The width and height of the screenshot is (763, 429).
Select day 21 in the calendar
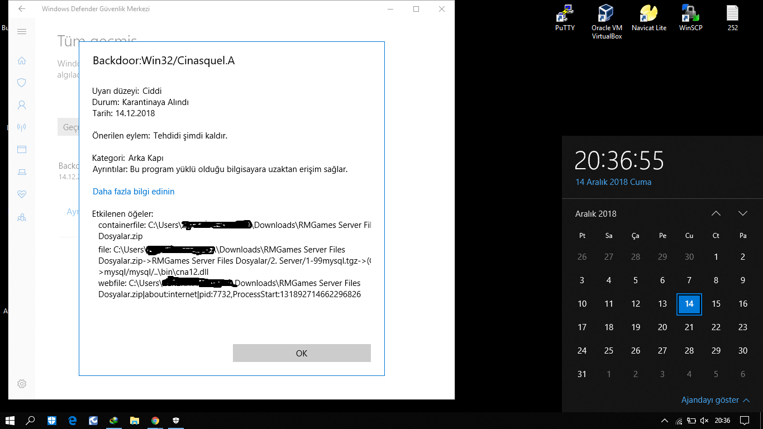(689, 327)
